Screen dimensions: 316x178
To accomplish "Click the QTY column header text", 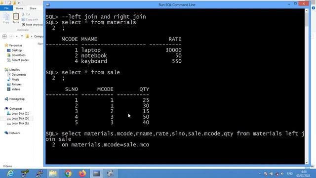I will [144, 89].
